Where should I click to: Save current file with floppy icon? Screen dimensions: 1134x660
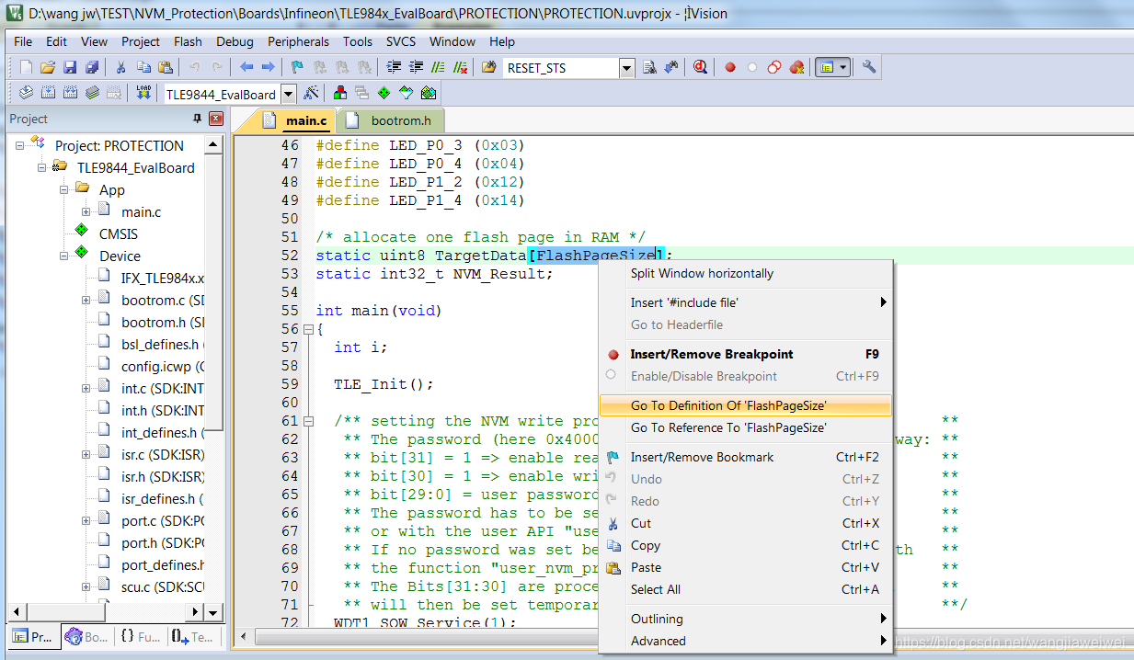[70, 67]
